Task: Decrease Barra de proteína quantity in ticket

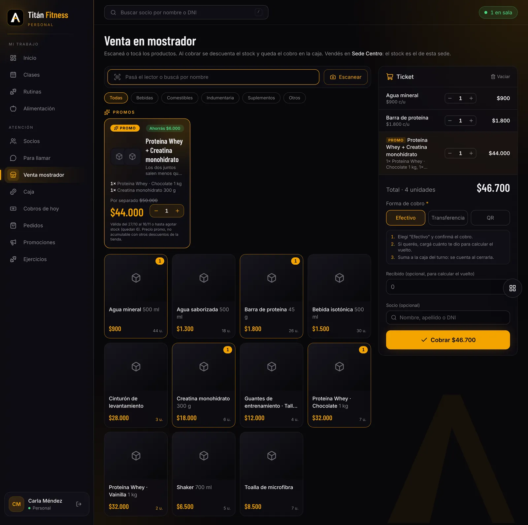Action: 450,121
